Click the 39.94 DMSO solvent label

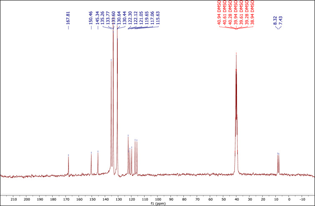pyautogui.click(x=236, y=14)
